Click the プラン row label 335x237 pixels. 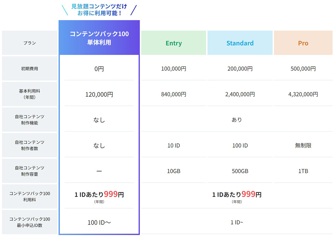(30, 43)
